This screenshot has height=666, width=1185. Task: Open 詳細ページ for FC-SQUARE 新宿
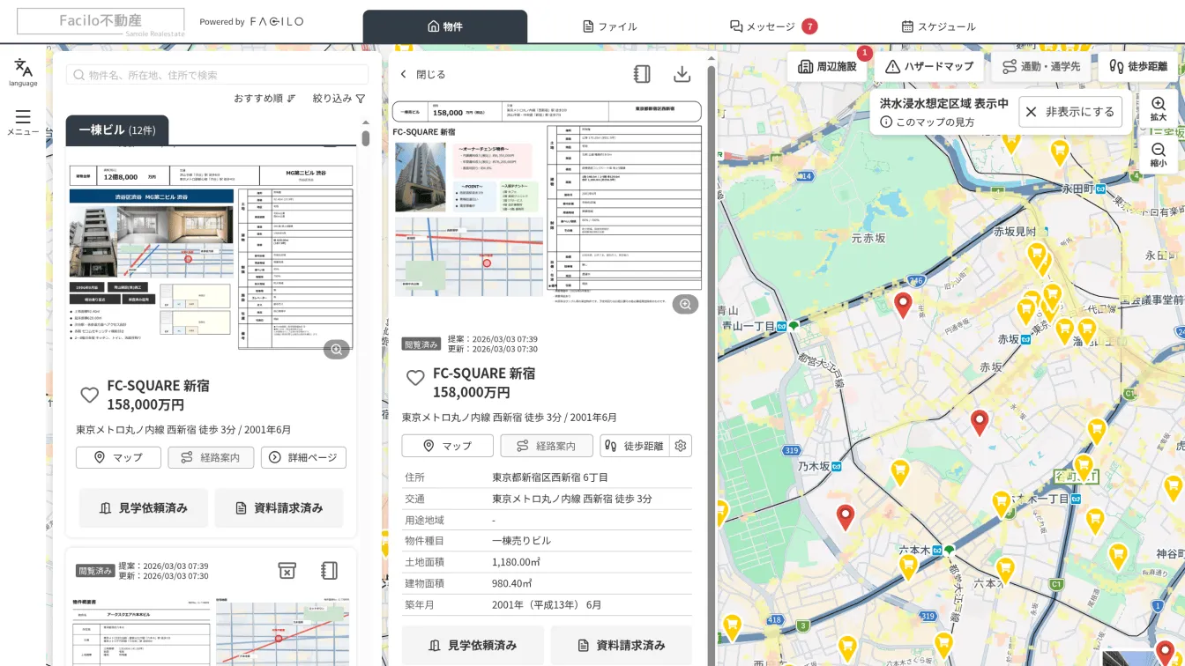(303, 457)
